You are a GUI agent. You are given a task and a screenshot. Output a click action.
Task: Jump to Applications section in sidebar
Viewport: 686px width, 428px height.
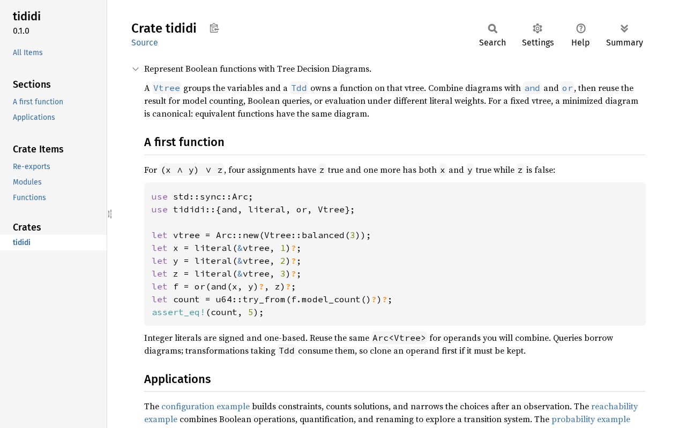34,117
